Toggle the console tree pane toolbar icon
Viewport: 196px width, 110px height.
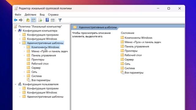[33, 20]
